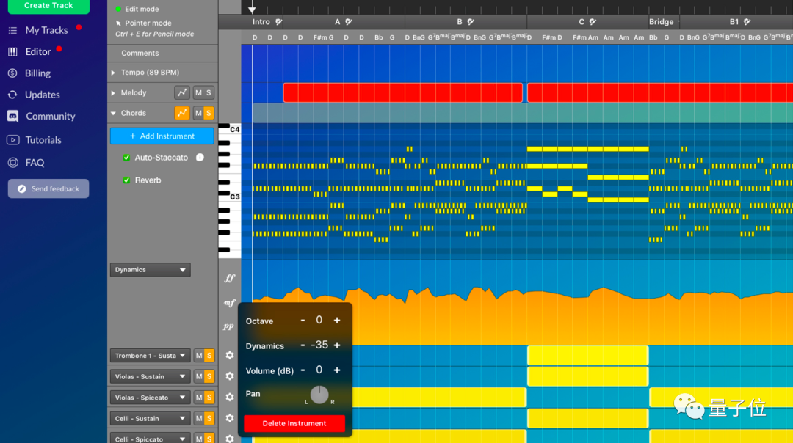Expand the Tempo (89 BPM) section
793x443 pixels.
pos(114,73)
